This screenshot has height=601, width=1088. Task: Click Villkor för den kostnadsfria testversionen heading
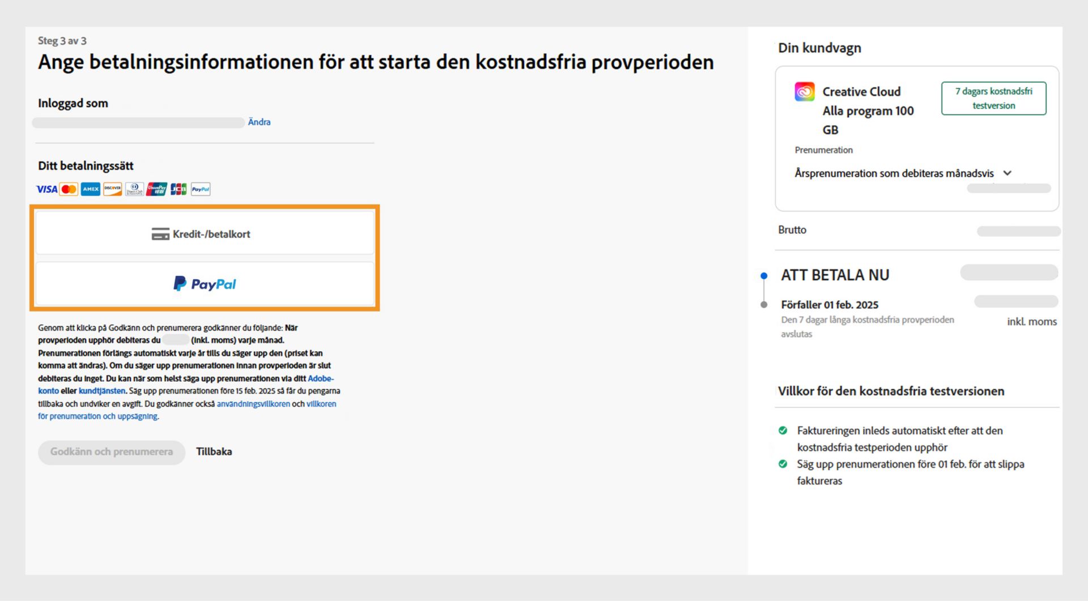pyautogui.click(x=891, y=391)
